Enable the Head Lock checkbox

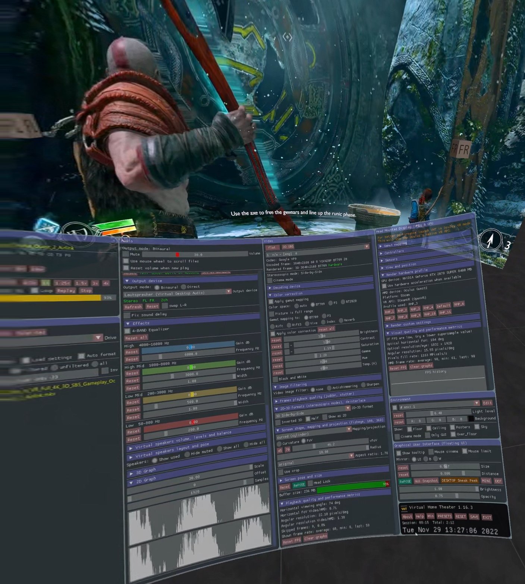click(x=310, y=483)
